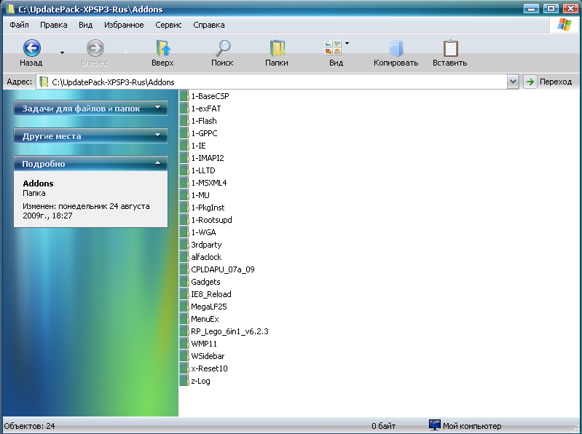582x434 pixels.
Task: Click the Copy (Копировать) toolbar icon
Action: coord(396,49)
